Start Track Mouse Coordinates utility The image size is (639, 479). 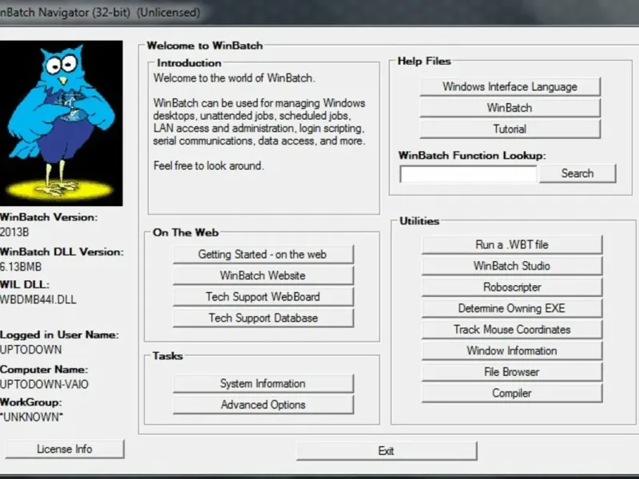(x=512, y=330)
